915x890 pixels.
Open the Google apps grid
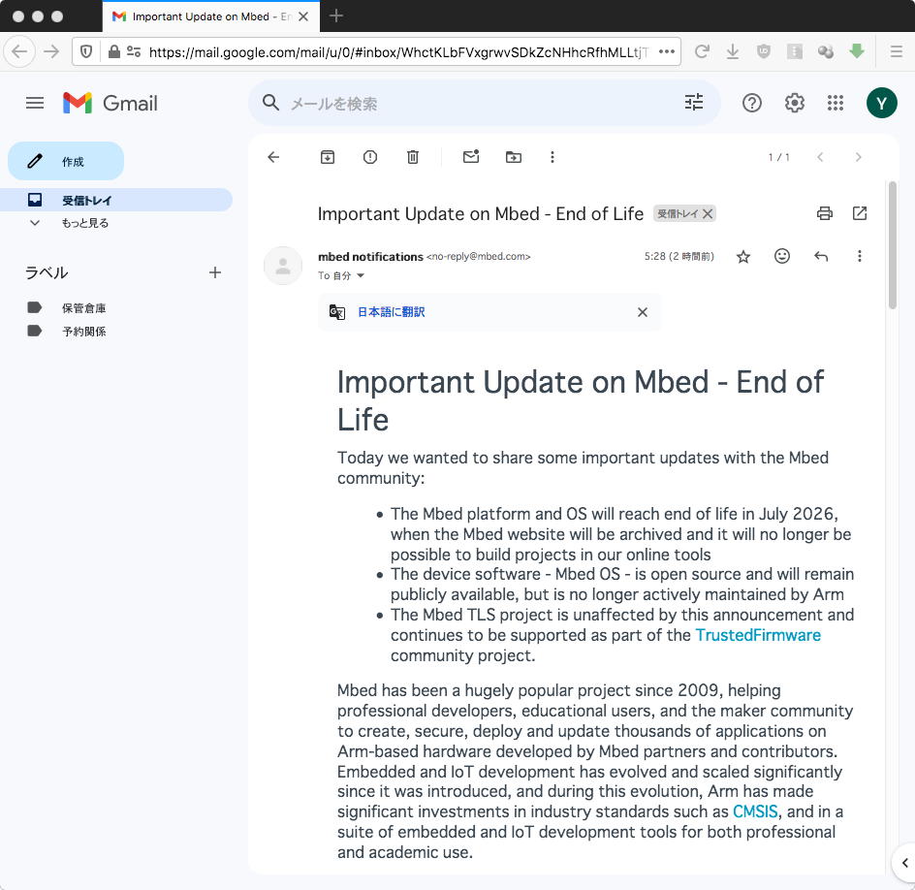[x=836, y=104]
